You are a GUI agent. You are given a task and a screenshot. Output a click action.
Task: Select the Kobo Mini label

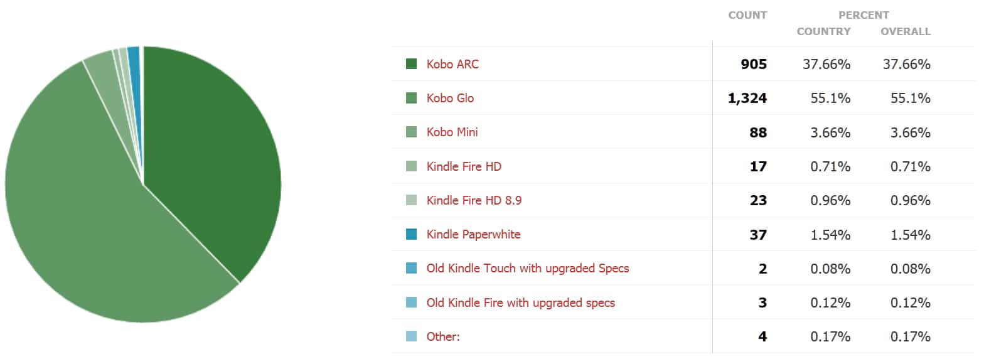(x=452, y=132)
